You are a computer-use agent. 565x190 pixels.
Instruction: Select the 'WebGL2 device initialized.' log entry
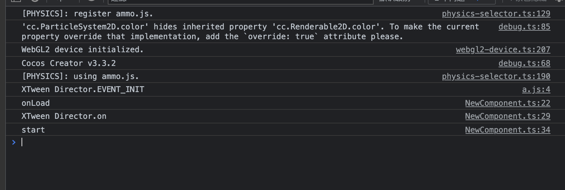[82, 50]
